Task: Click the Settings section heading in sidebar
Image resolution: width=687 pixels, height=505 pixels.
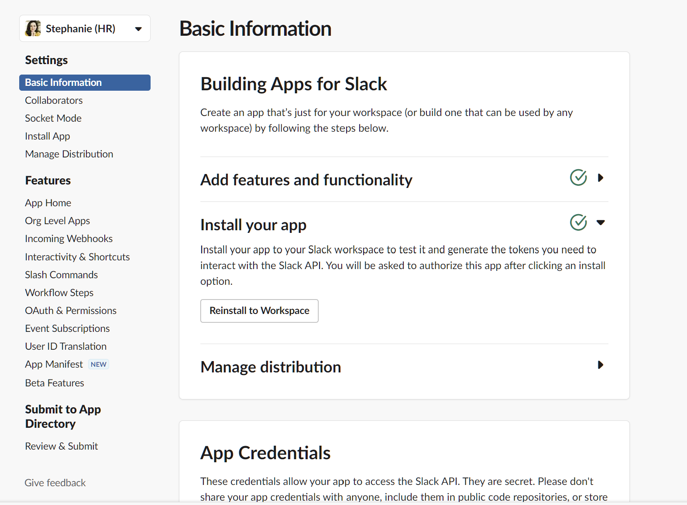Action: tap(46, 60)
